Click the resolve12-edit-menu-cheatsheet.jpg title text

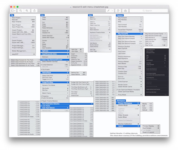click(x=90, y=7)
